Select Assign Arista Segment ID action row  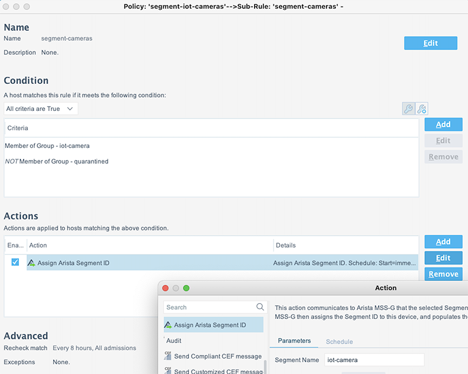(x=223, y=263)
